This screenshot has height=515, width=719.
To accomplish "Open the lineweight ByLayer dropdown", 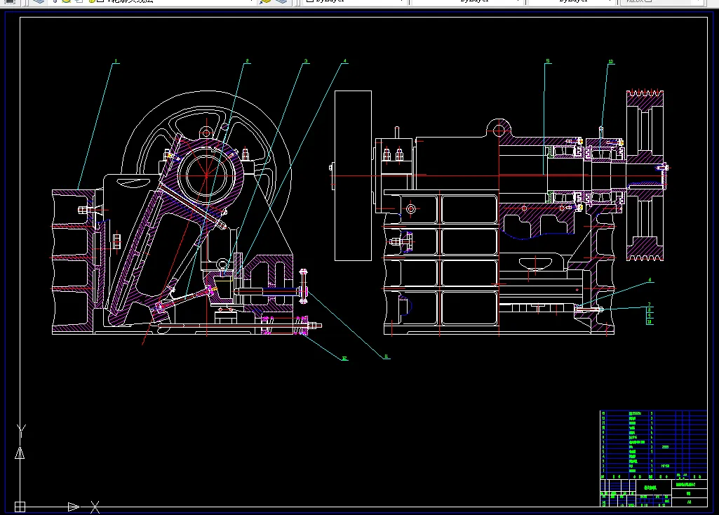I will tap(572, 2).
